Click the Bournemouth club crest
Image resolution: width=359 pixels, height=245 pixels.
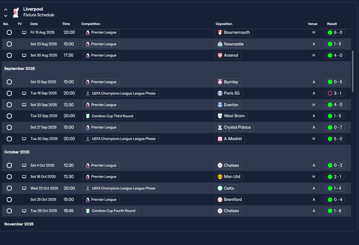coord(220,32)
